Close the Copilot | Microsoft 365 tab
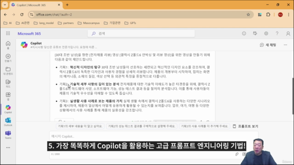 coord(59,5)
